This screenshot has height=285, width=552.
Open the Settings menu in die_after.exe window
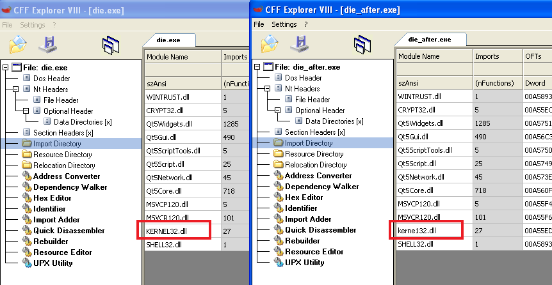(x=284, y=24)
